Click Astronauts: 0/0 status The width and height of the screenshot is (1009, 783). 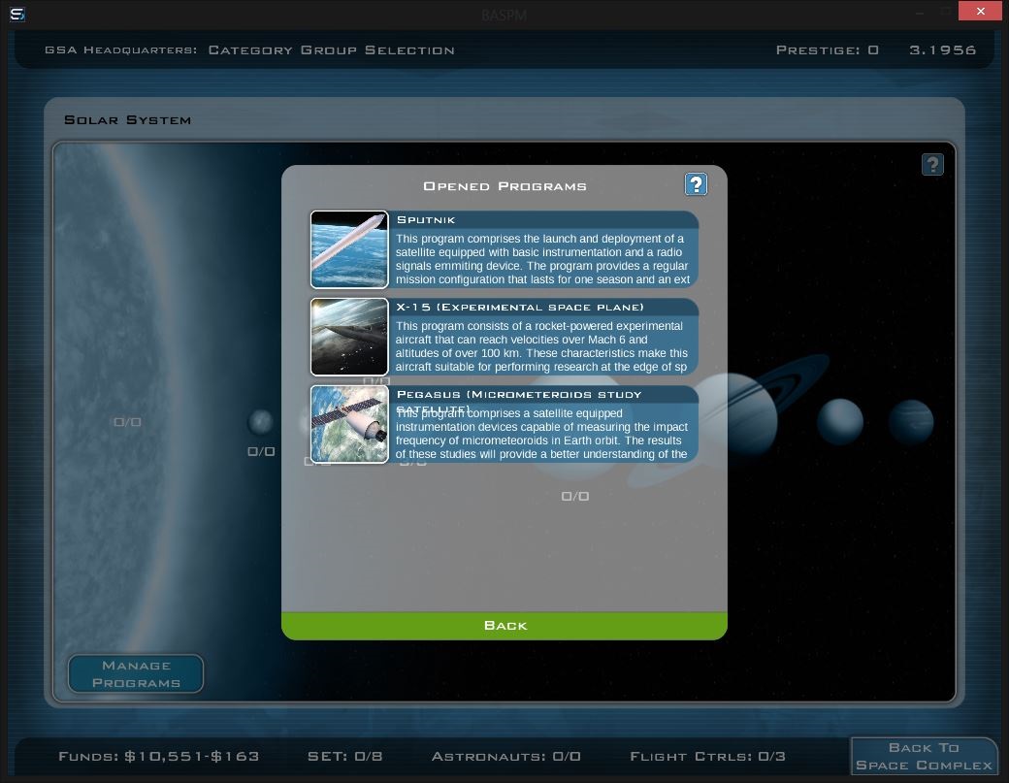[x=505, y=756]
